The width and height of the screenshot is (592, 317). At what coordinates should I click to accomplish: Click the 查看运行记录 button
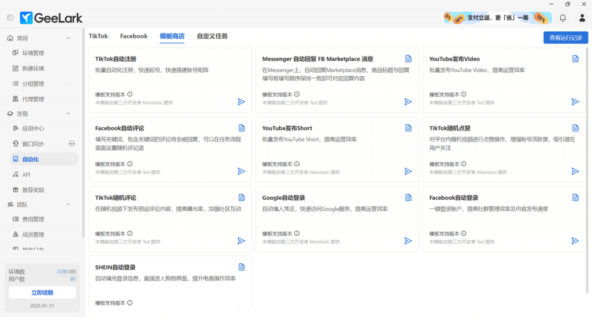pyautogui.click(x=565, y=38)
